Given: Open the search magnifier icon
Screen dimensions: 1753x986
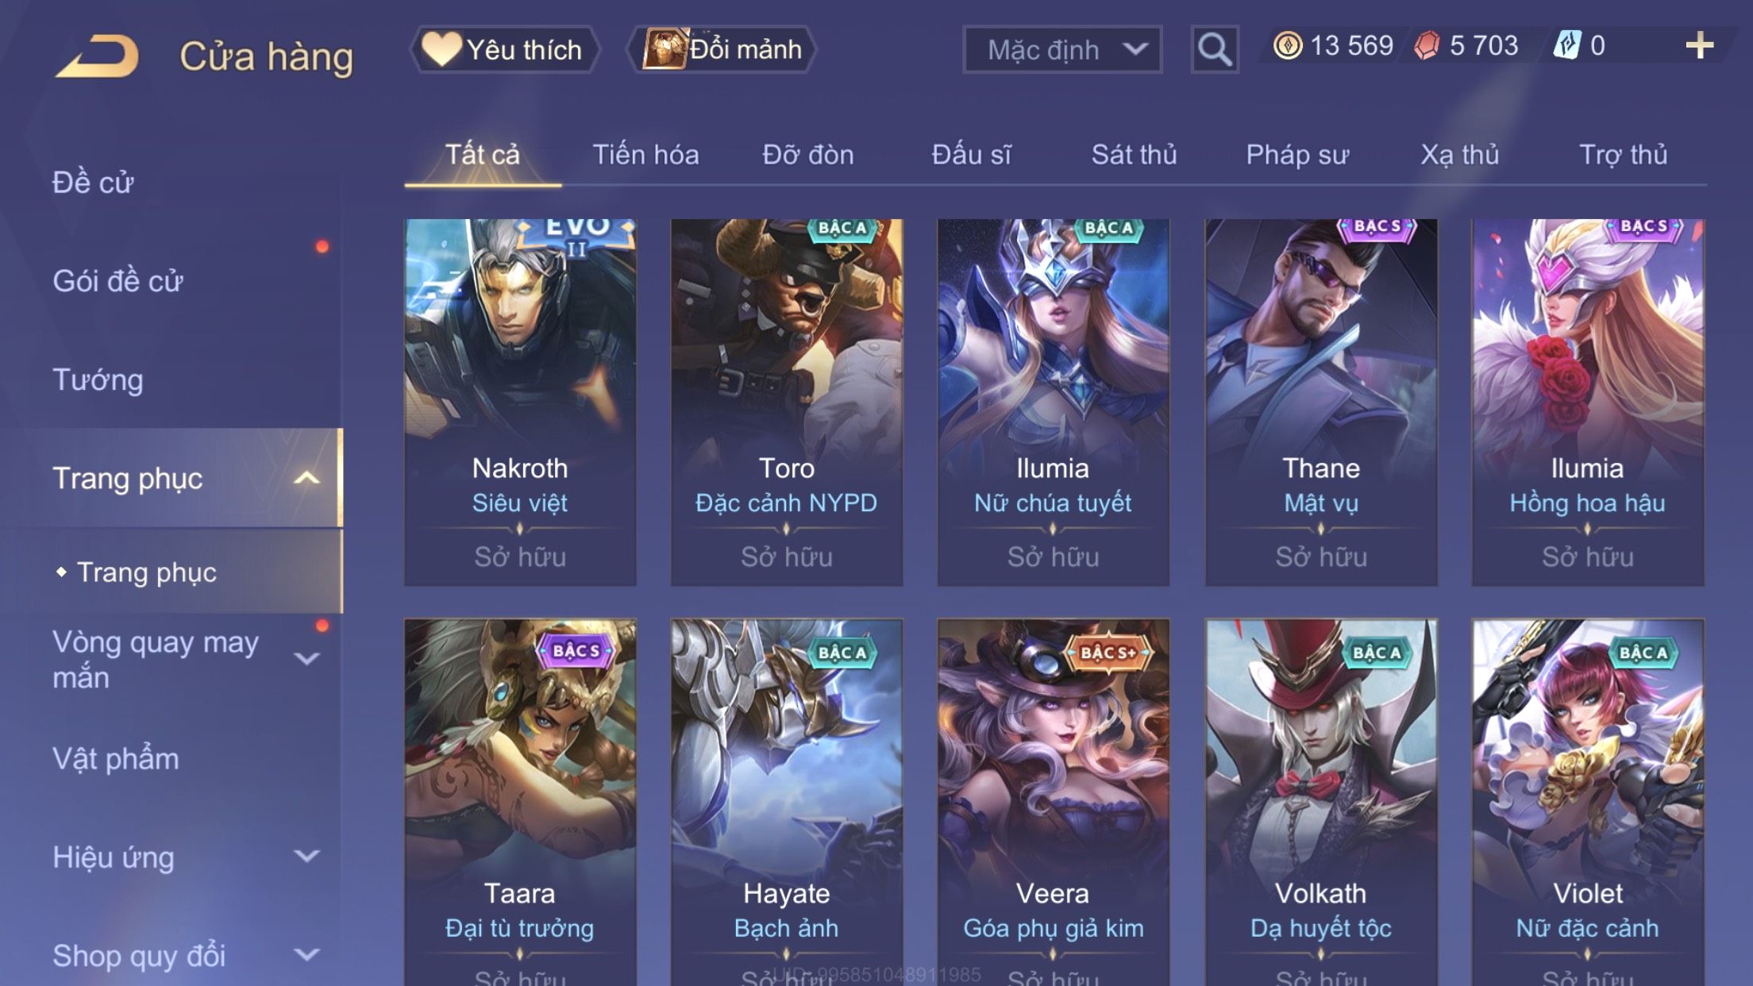Looking at the screenshot, I should click(x=1215, y=49).
